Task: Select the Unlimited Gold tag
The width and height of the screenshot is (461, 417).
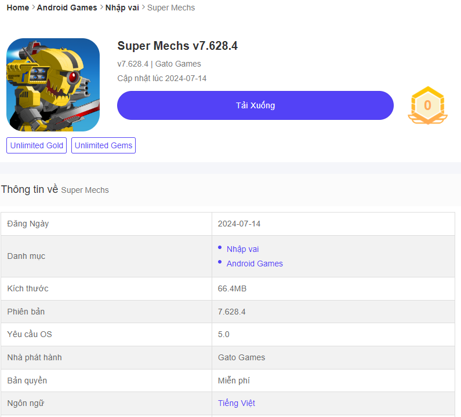Action: pos(37,145)
